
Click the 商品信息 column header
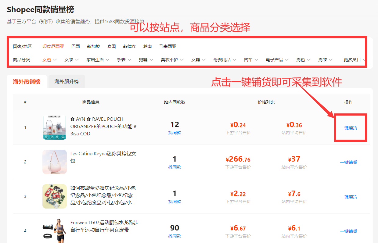point(91,102)
